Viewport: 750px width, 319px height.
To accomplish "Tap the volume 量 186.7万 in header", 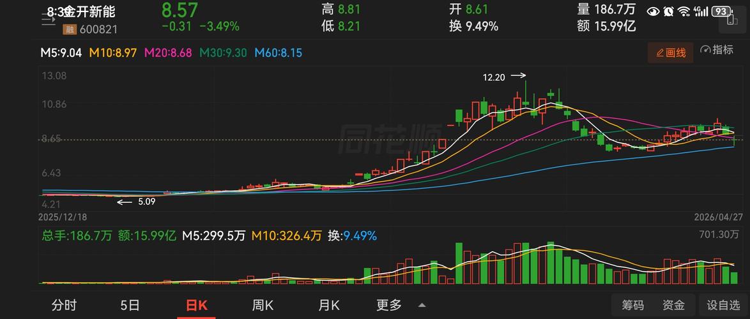I will [x=607, y=9].
